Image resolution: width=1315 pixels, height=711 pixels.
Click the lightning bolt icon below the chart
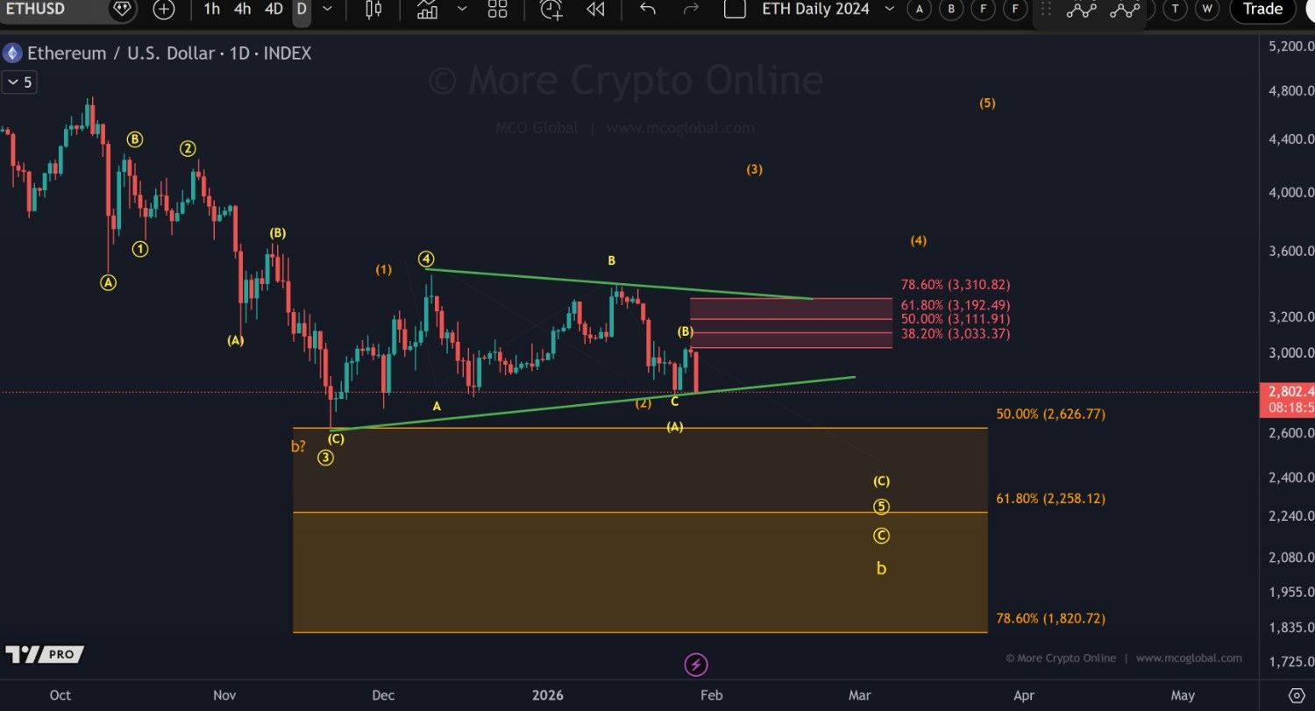click(695, 664)
